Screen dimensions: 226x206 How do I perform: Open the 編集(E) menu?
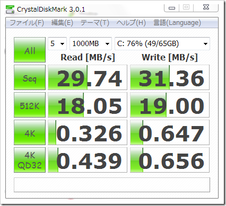click(x=62, y=23)
